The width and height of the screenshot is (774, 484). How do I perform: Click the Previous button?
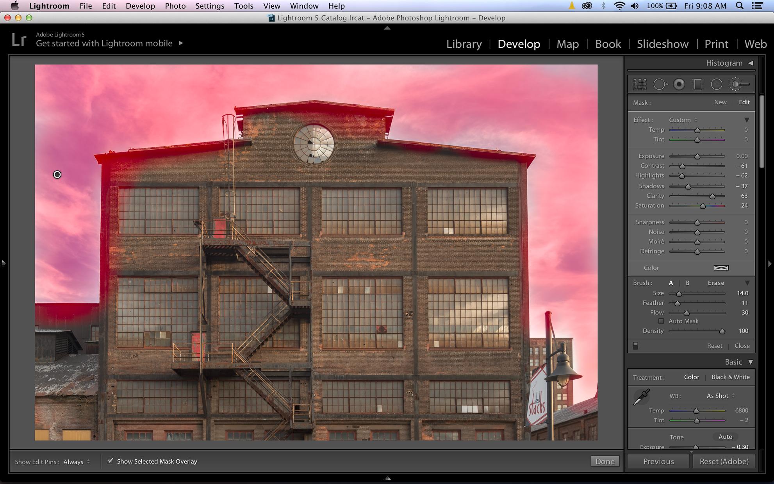tap(658, 461)
